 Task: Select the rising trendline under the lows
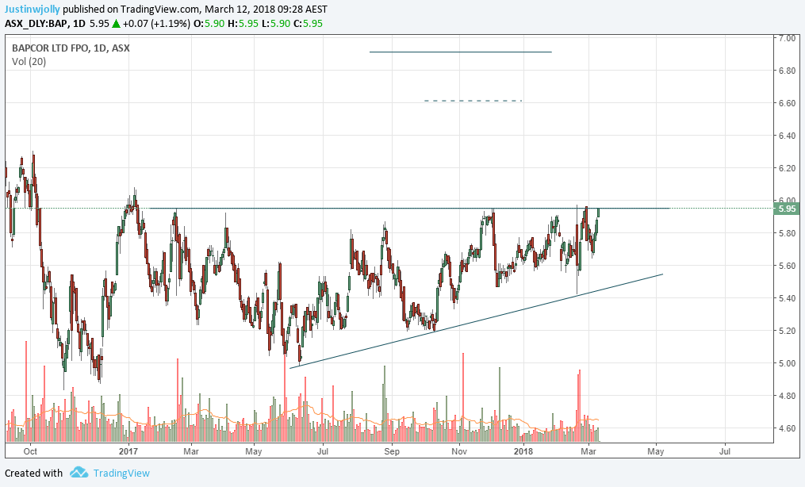477,321
